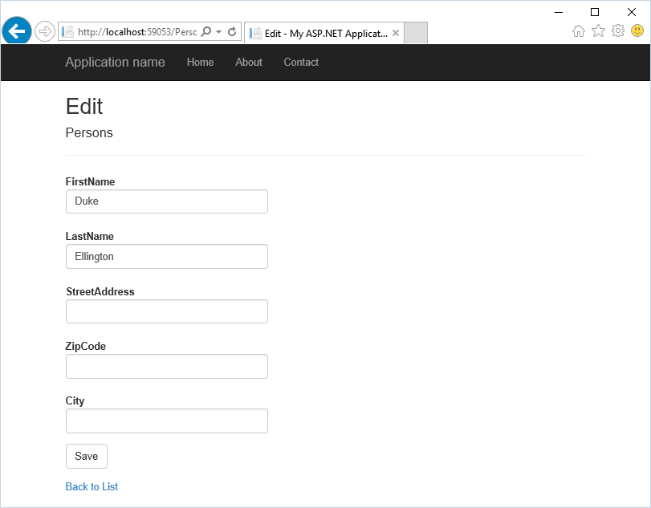Open a new blank browser tab
651x508 pixels.
[416, 33]
